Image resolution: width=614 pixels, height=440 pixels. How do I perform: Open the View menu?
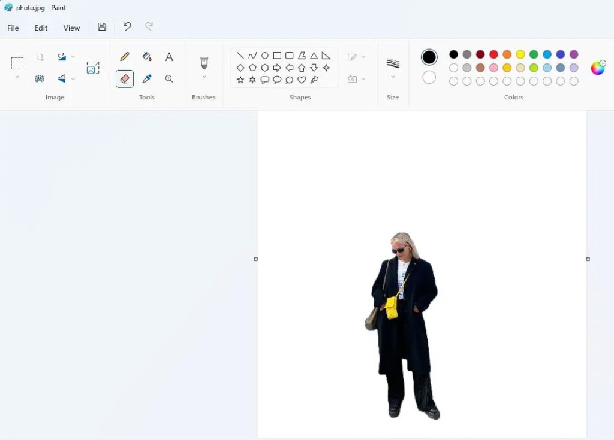(71, 28)
